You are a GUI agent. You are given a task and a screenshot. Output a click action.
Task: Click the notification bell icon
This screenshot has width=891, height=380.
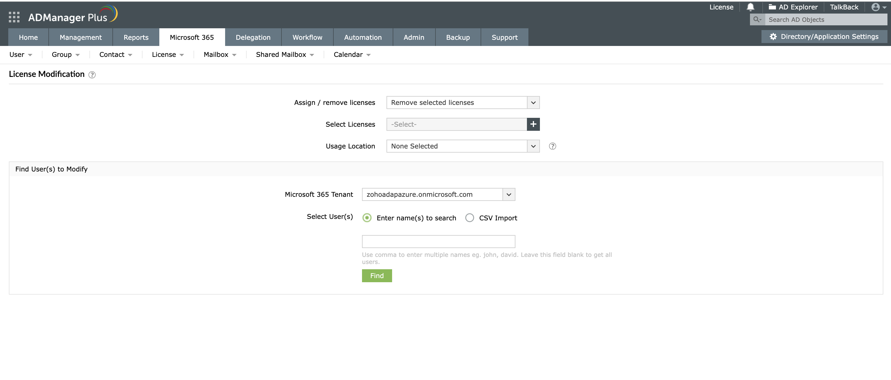point(750,7)
